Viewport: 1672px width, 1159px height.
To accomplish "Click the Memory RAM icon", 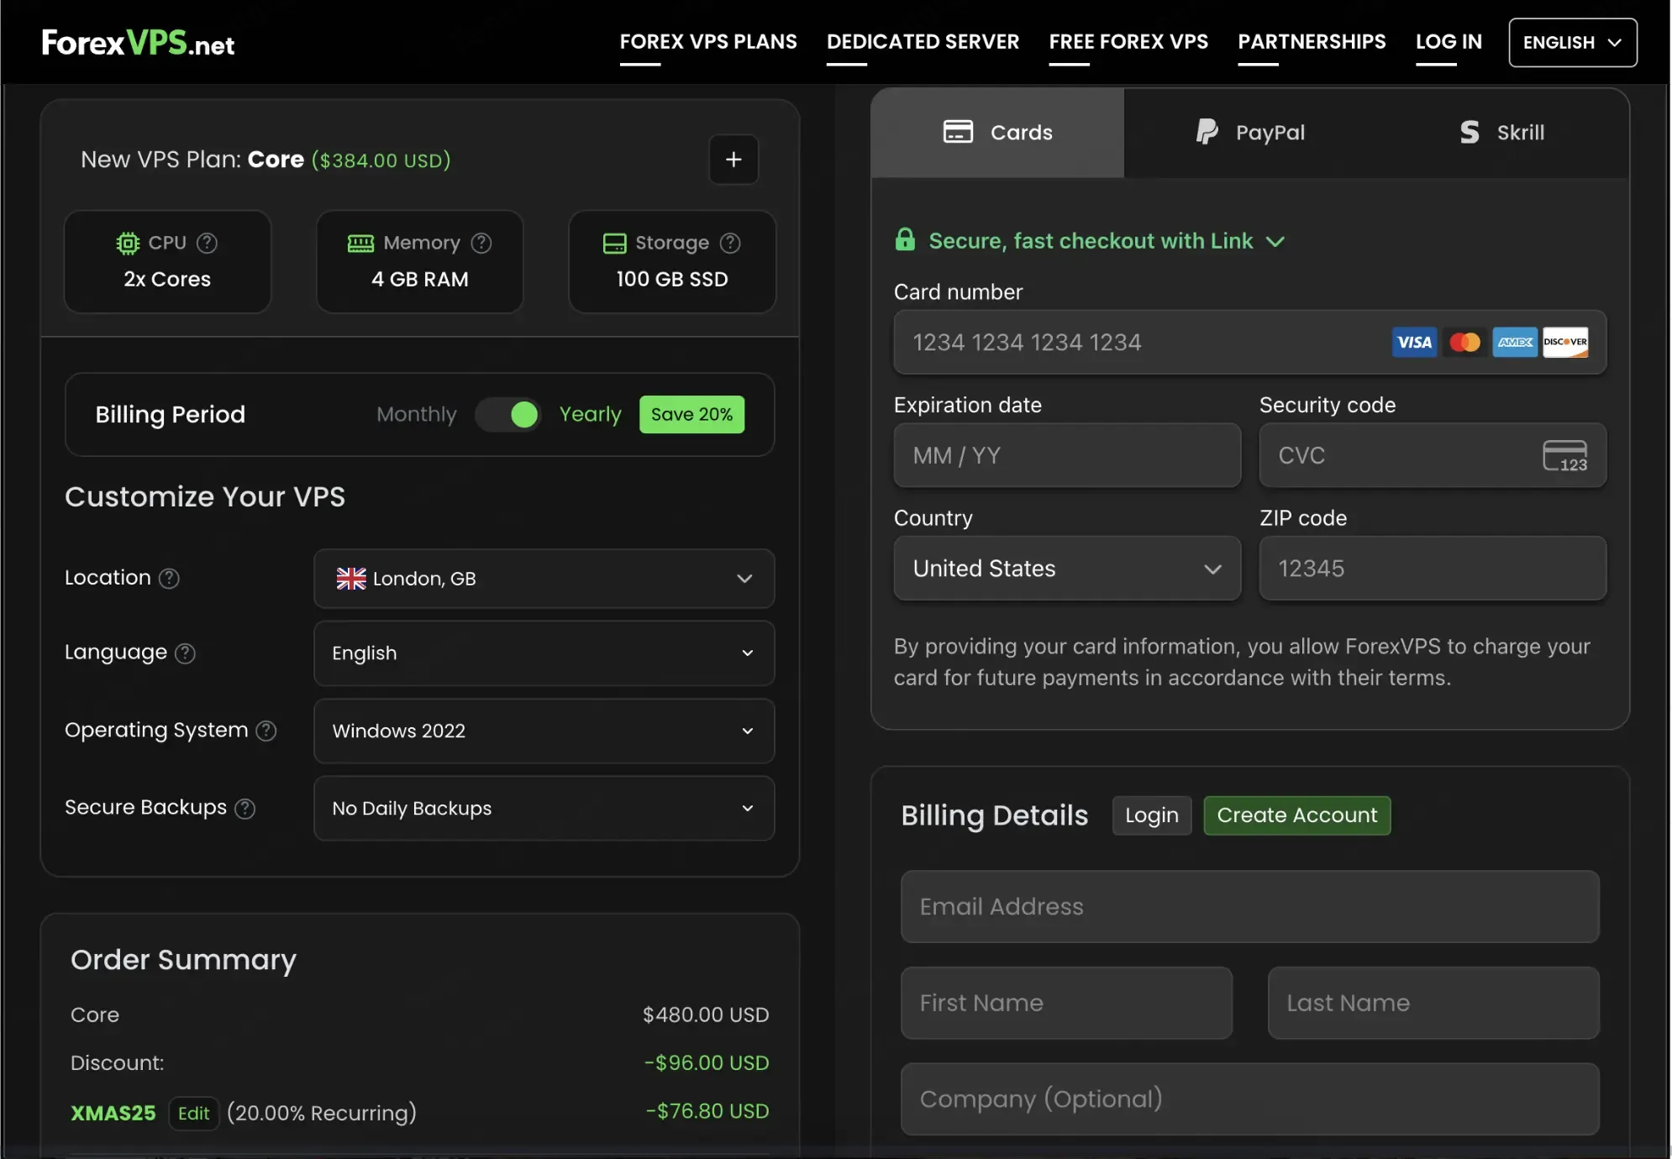I will coord(360,244).
